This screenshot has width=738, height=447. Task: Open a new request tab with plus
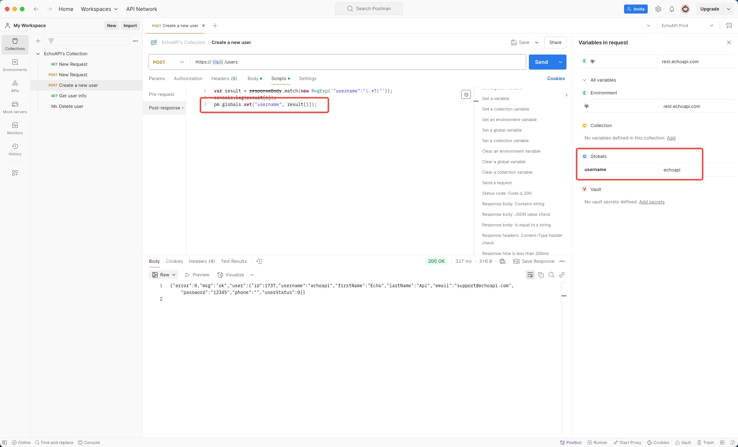pos(215,26)
